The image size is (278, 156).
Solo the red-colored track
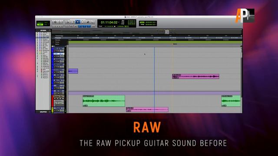[60, 98]
